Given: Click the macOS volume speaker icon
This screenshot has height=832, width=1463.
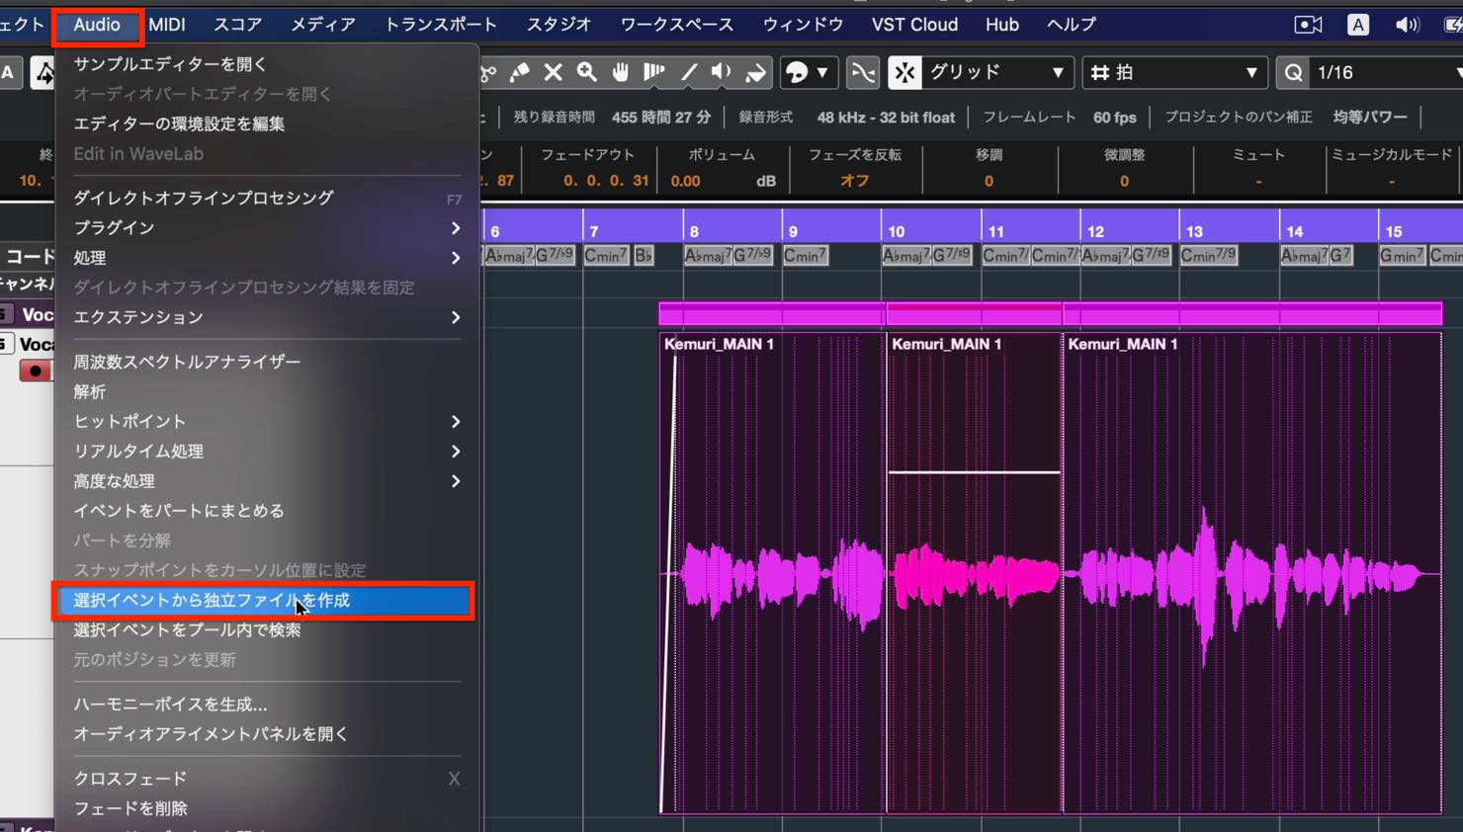Looking at the screenshot, I should (1407, 25).
